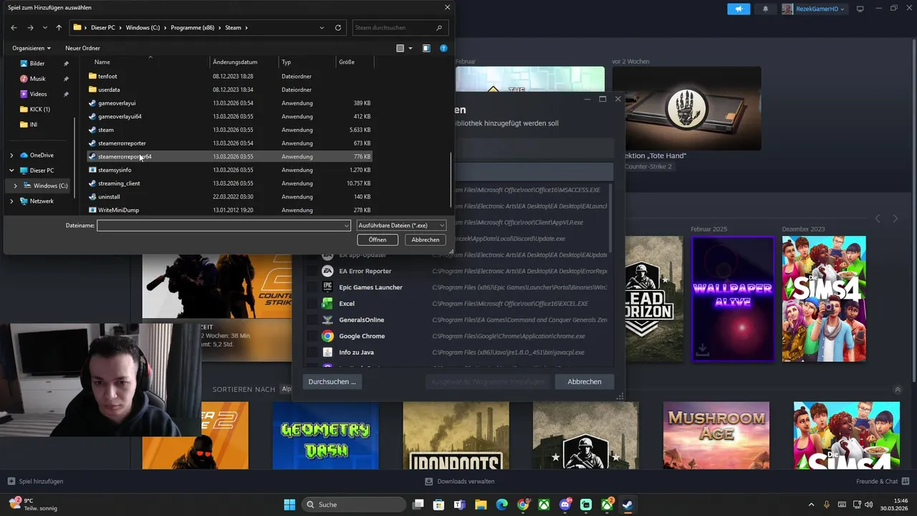Expand the address bar history dropdown
917x516 pixels.
click(322, 28)
